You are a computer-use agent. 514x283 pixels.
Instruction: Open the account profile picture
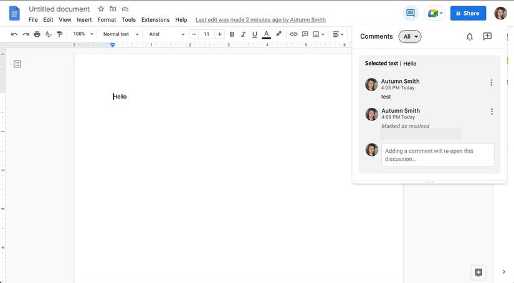click(500, 13)
